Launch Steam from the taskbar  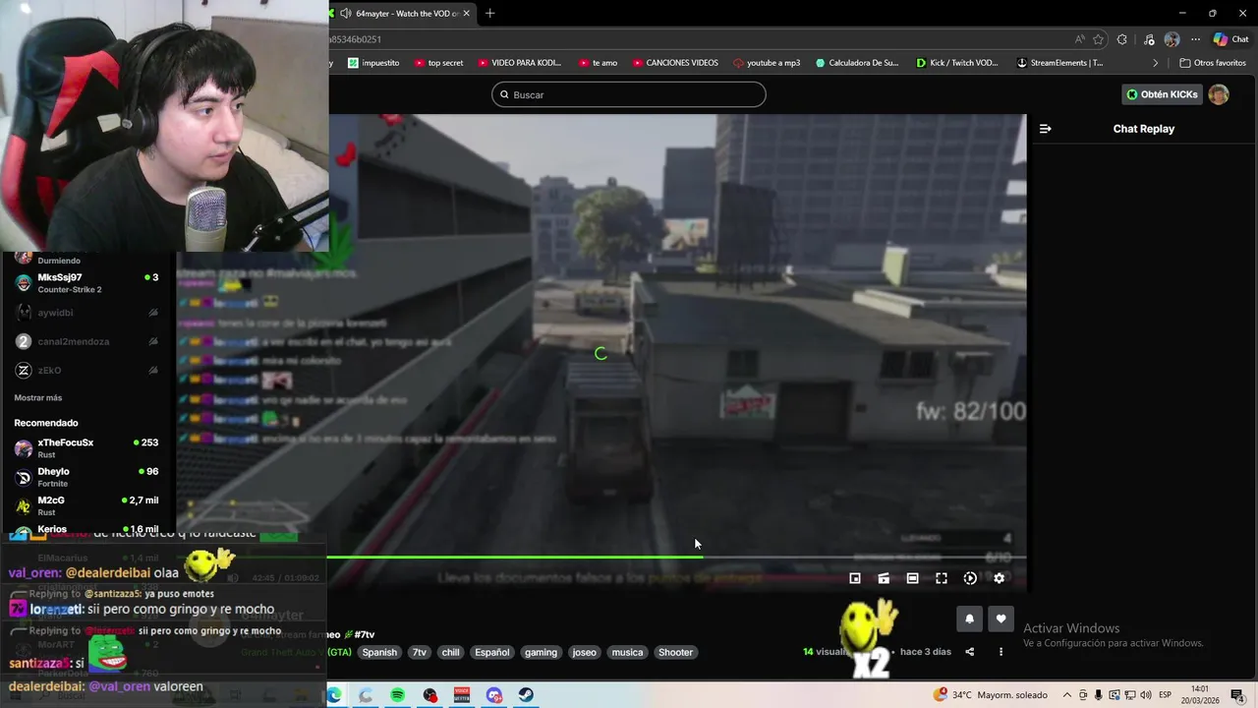[x=526, y=695]
